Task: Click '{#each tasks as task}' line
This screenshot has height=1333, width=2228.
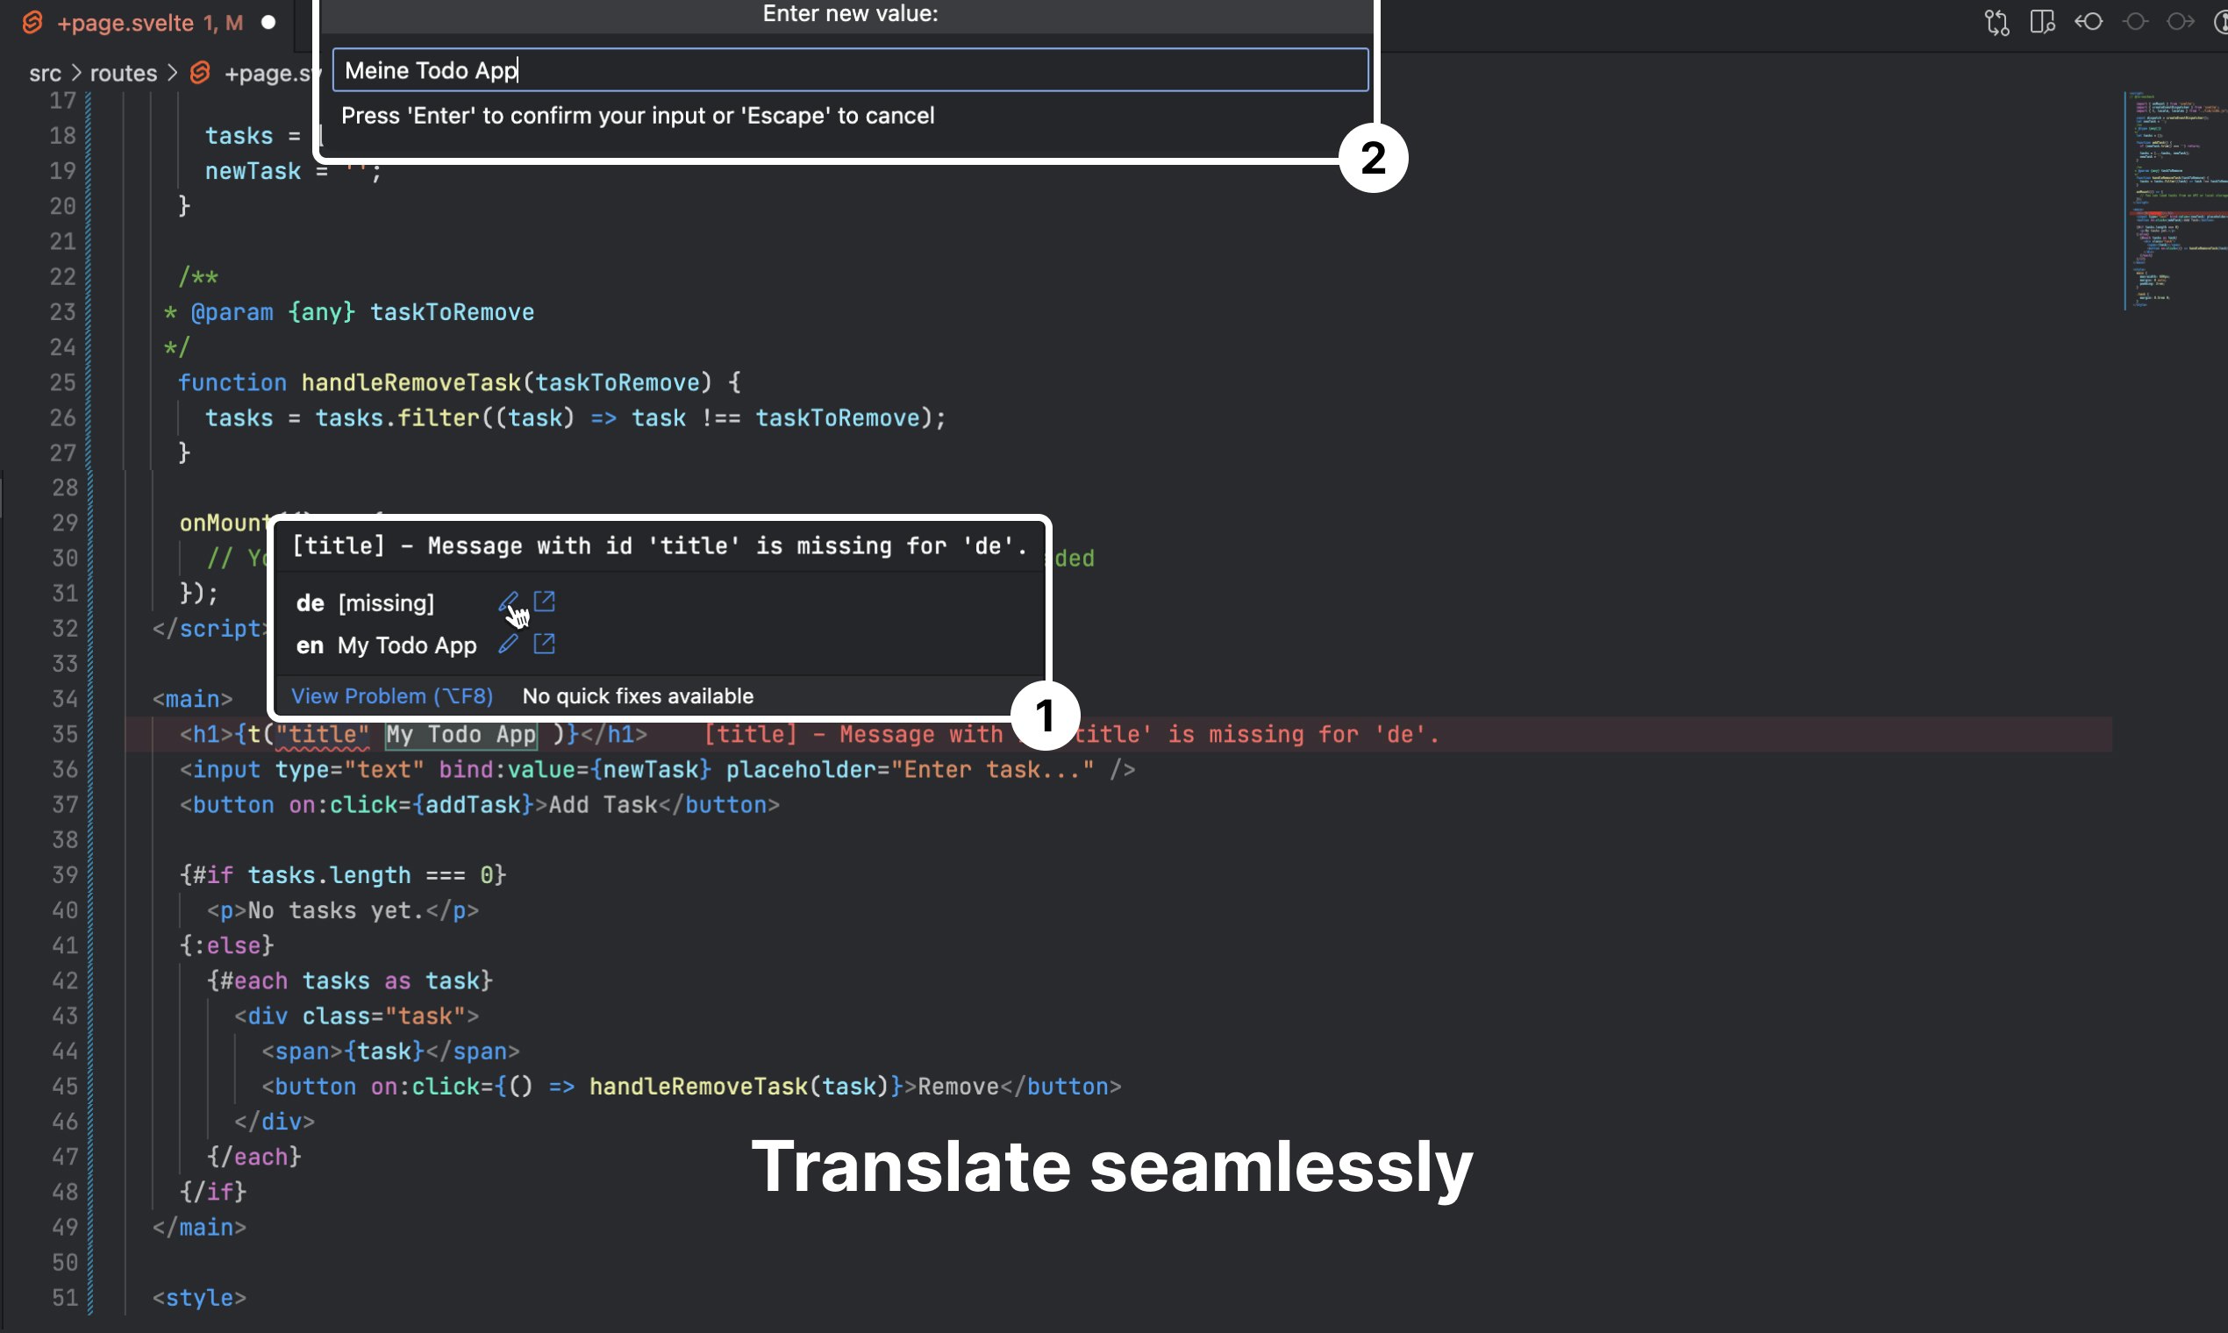Action: point(350,980)
